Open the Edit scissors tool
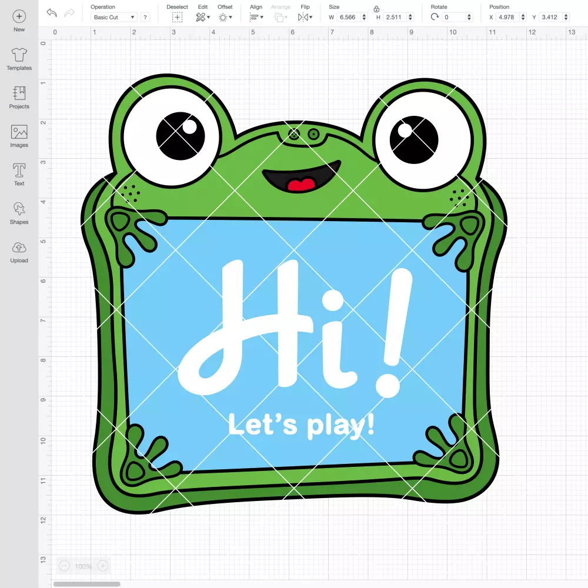Screen dimensions: 588x588 [201, 17]
